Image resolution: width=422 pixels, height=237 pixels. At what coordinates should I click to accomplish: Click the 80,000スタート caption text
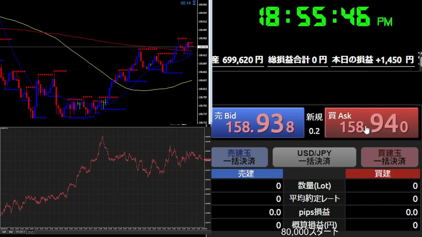coord(310,232)
